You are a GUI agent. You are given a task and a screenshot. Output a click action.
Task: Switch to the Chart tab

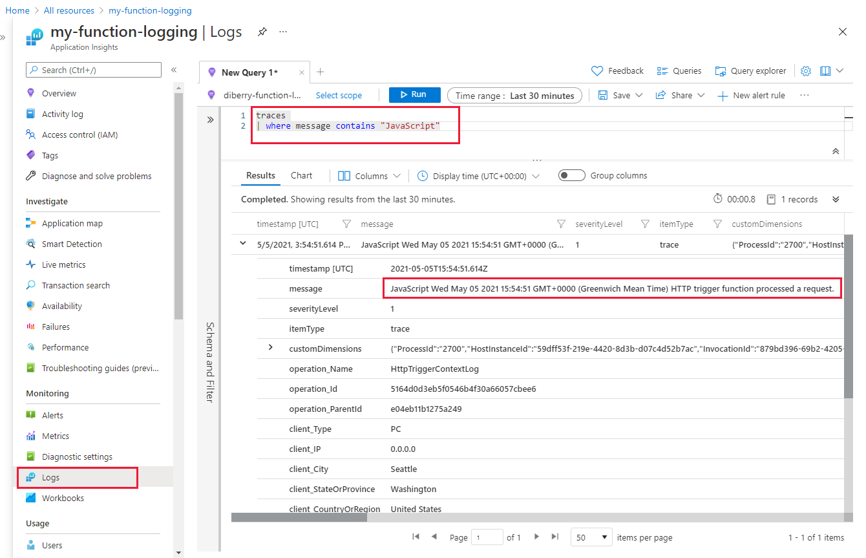point(301,175)
